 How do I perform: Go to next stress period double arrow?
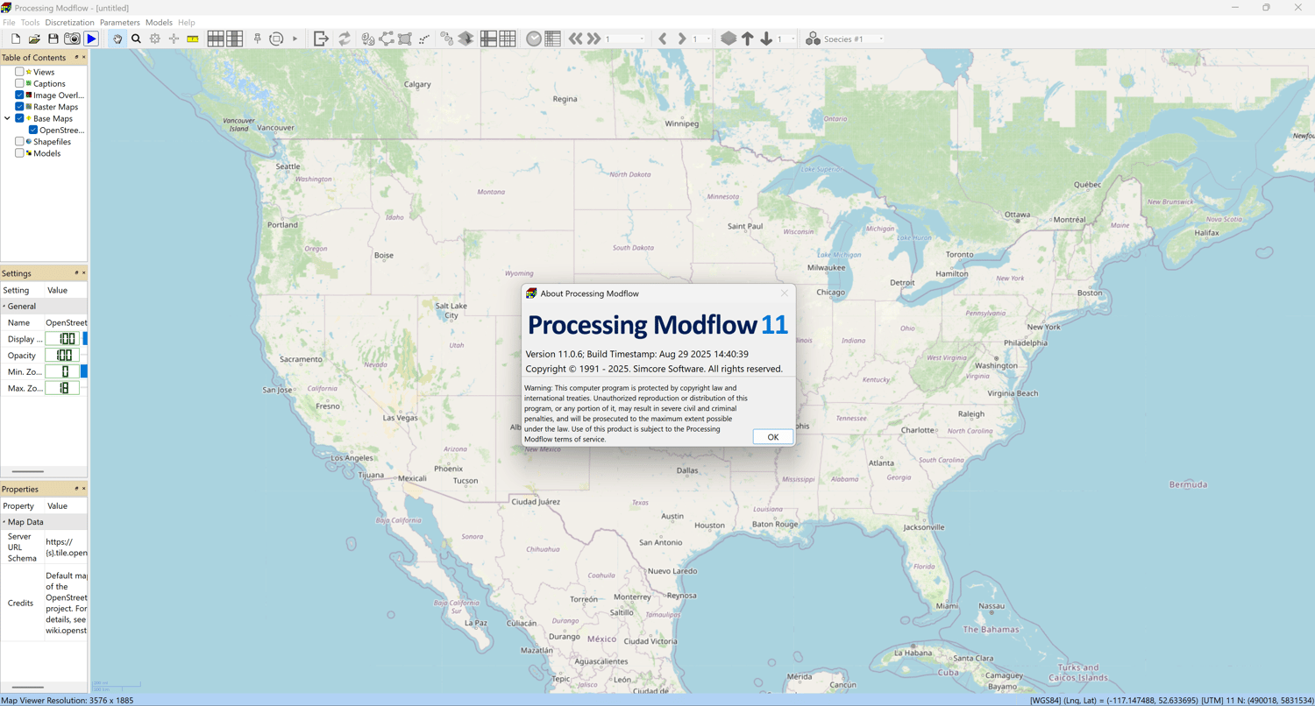pos(594,39)
